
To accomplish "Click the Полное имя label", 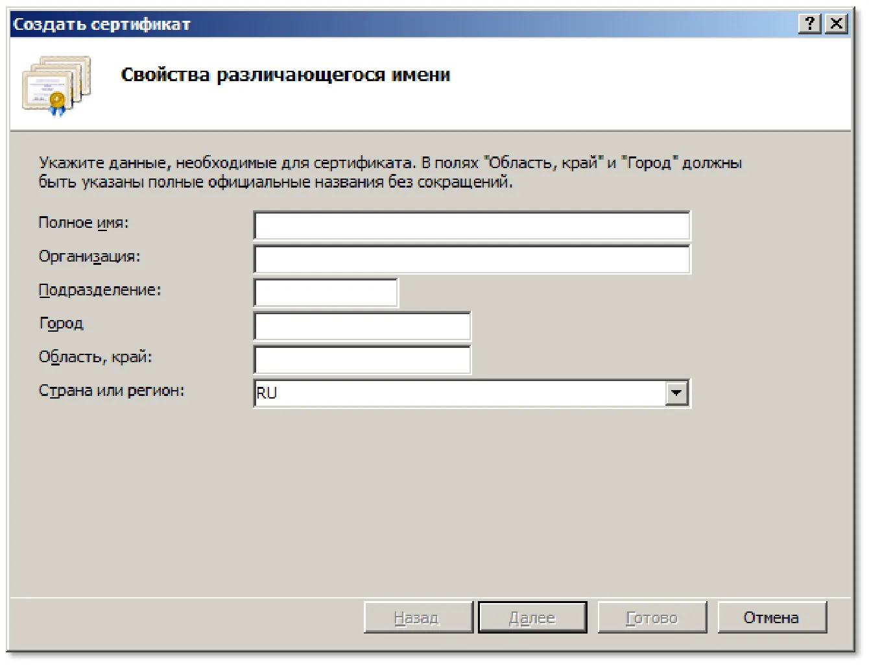I will (84, 223).
